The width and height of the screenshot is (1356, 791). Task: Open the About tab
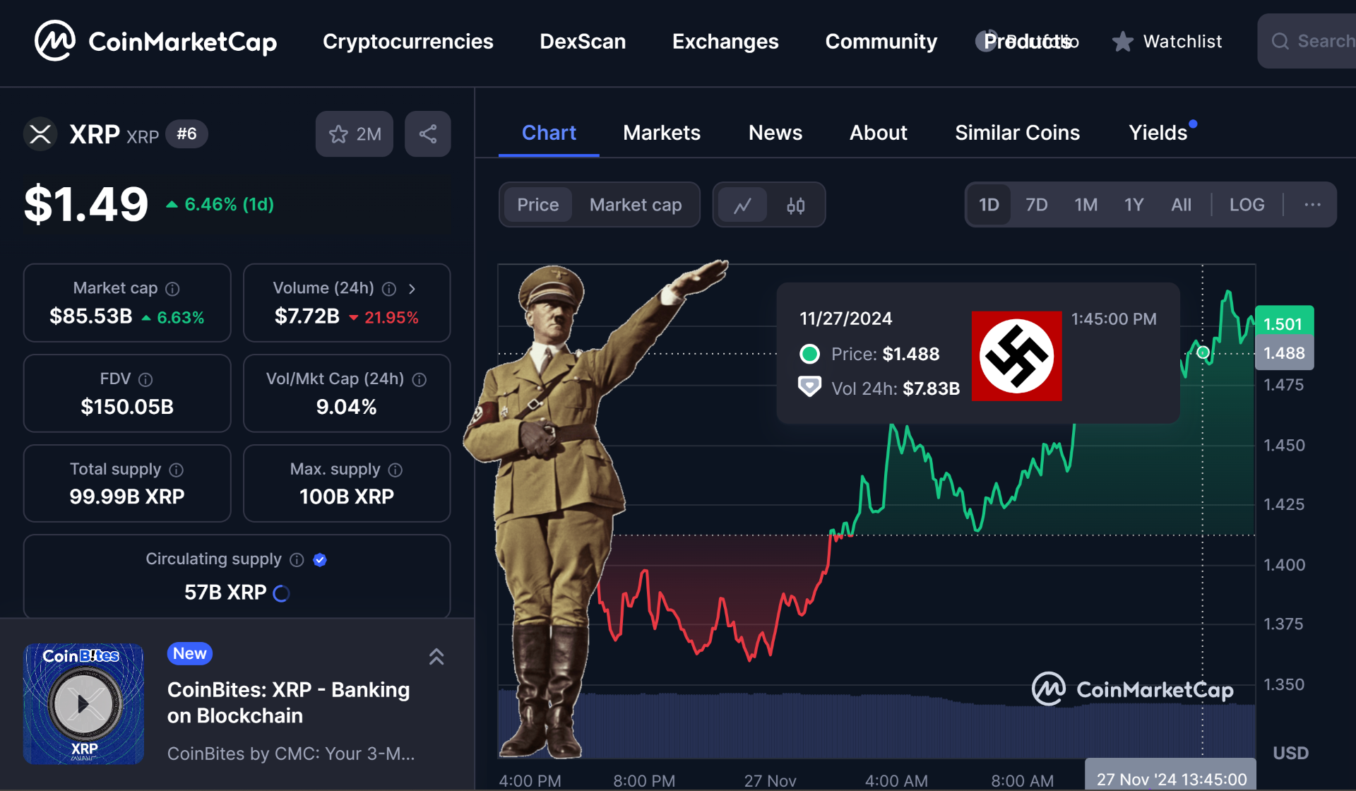point(879,133)
